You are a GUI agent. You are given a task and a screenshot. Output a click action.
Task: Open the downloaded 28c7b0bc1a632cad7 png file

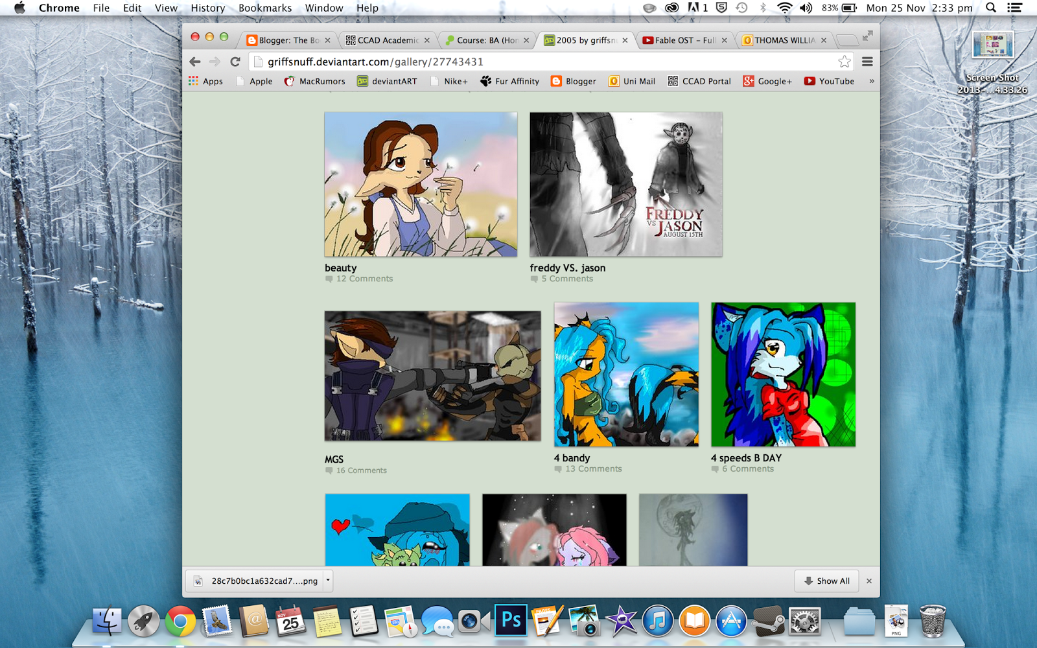[x=256, y=581]
